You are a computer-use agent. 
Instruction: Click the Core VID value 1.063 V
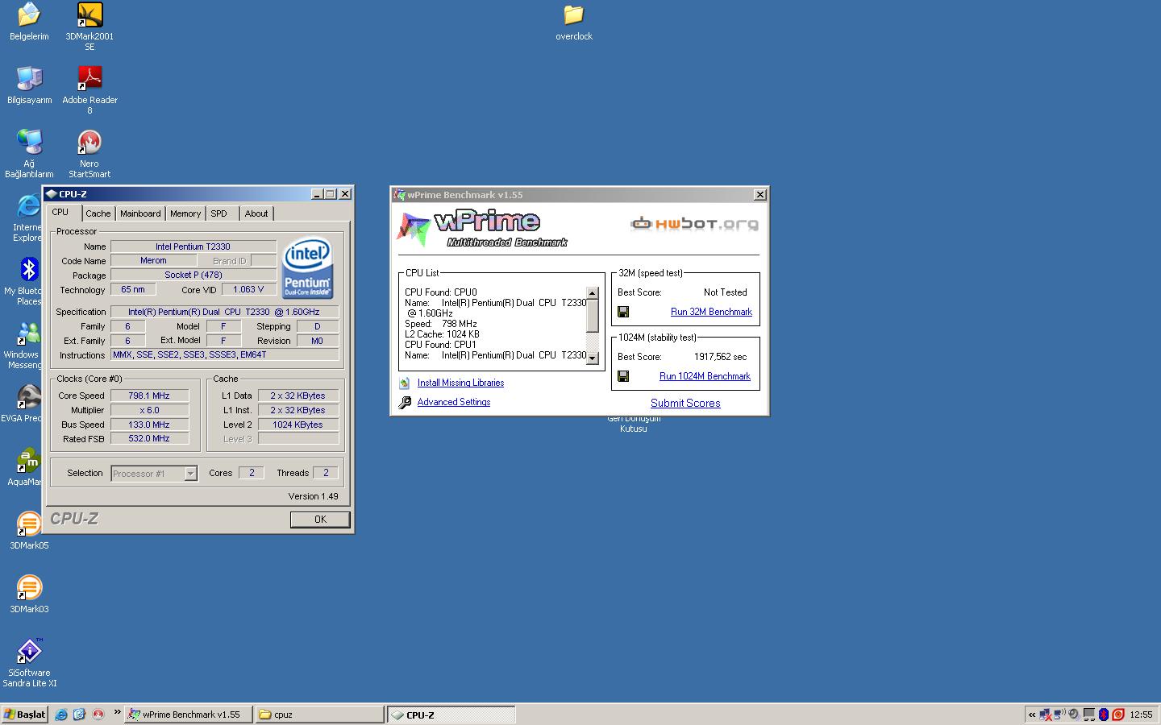coord(248,289)
